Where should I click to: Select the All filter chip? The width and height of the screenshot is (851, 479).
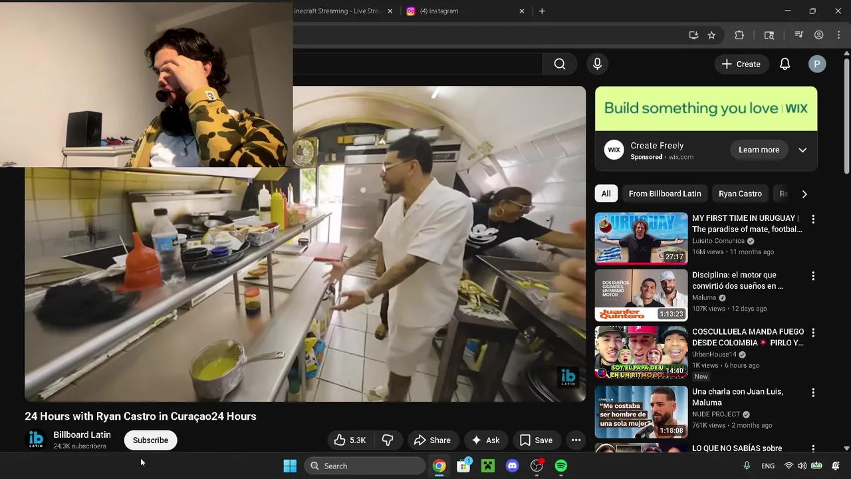[606, 194]
